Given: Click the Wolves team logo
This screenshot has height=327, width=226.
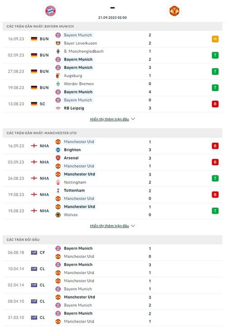Looking at the screenshot, I should pyautogui.click(x=58, y=215).
